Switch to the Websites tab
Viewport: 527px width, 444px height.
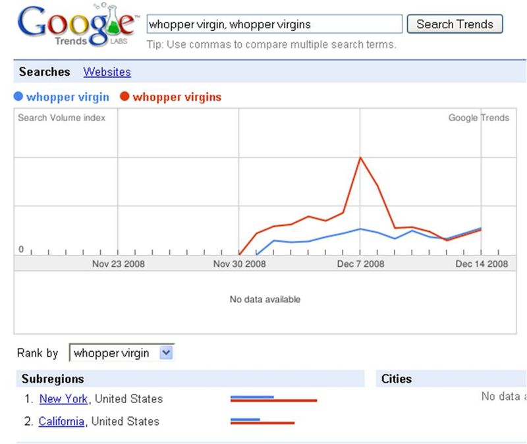pyautogui.click(x=107, y=72)
